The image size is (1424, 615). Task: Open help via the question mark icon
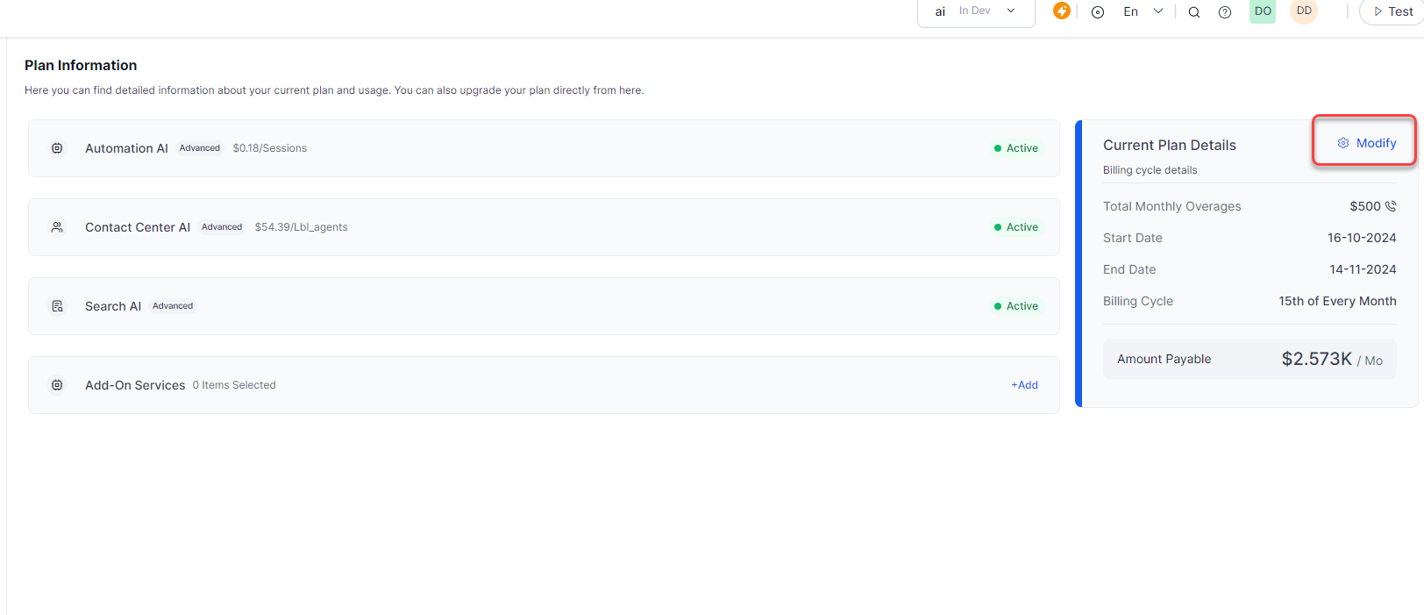pyautogui.click(x=1225, y=12)
